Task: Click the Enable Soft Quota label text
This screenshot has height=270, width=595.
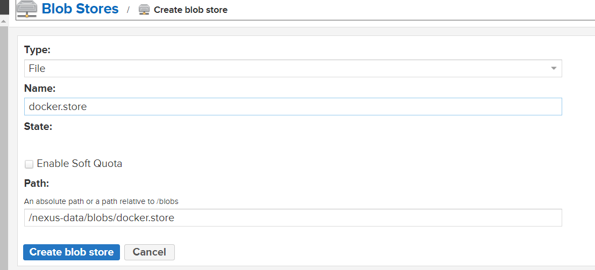Action: pos(79,164)
